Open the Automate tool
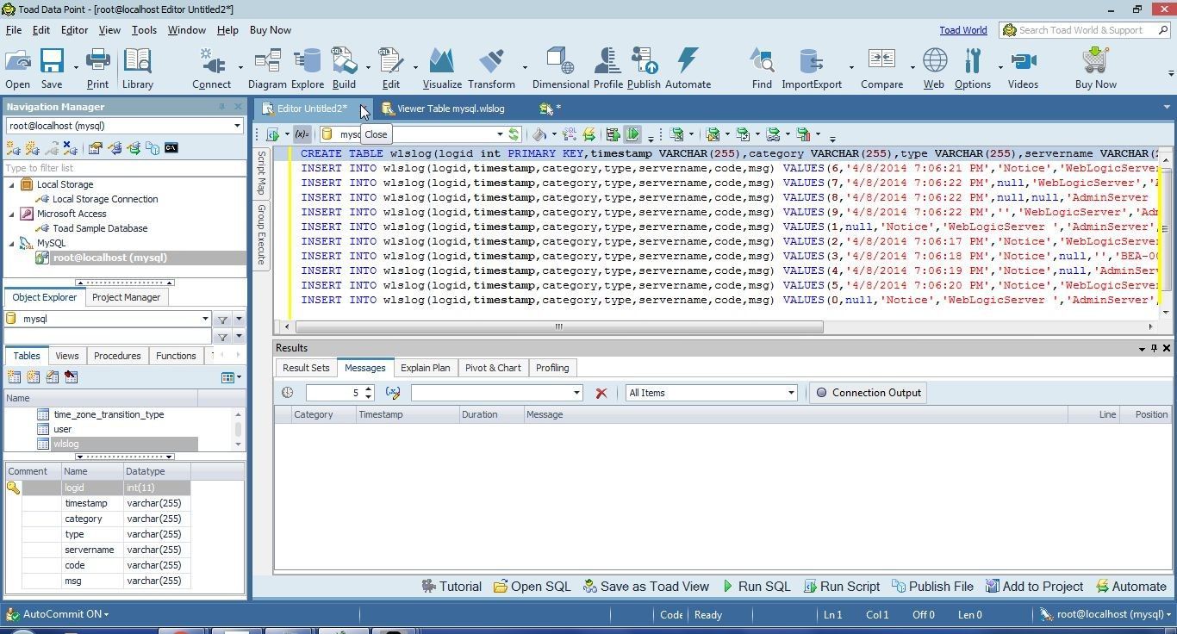Screen dimensions: 1177x634 (x=688, y=69)
